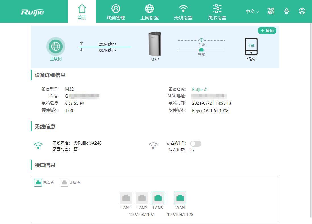The width and height of the screenshot is (312, 224).
Task: Toggle the 访客Wi-Fi guest switch
Action: pos(195,143)
